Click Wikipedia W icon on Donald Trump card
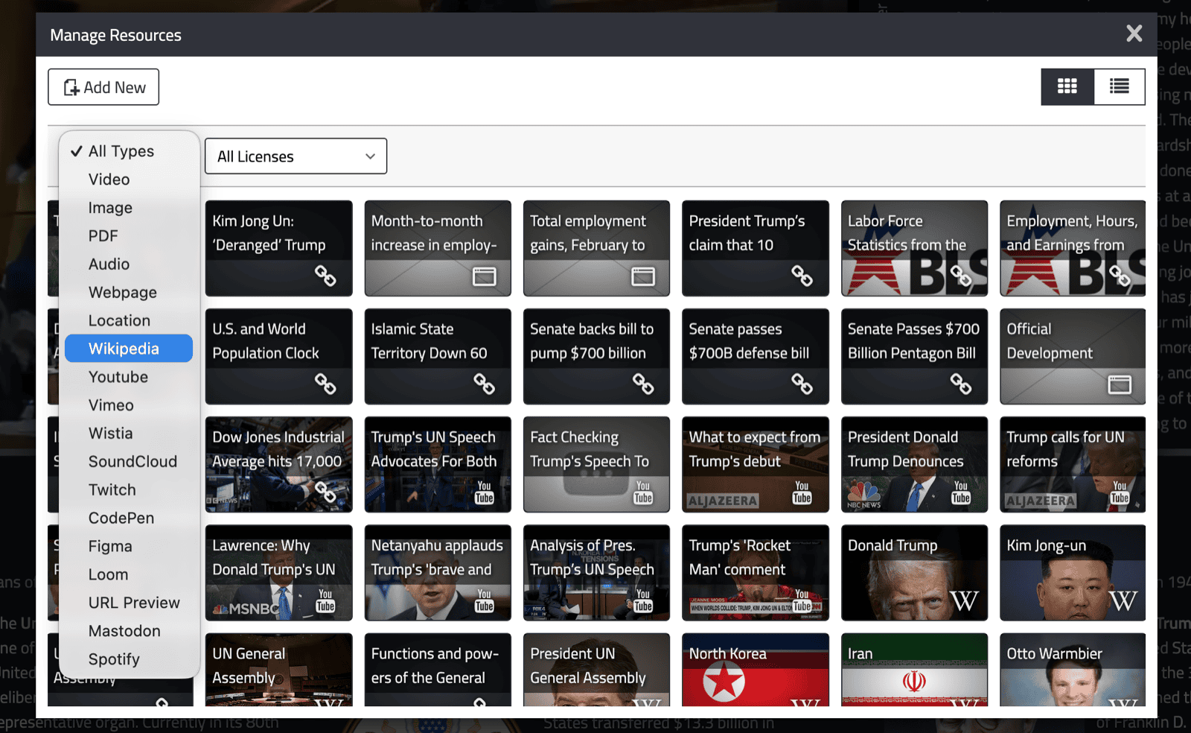Screen dimensions: 1191x733 coord(964,600)
